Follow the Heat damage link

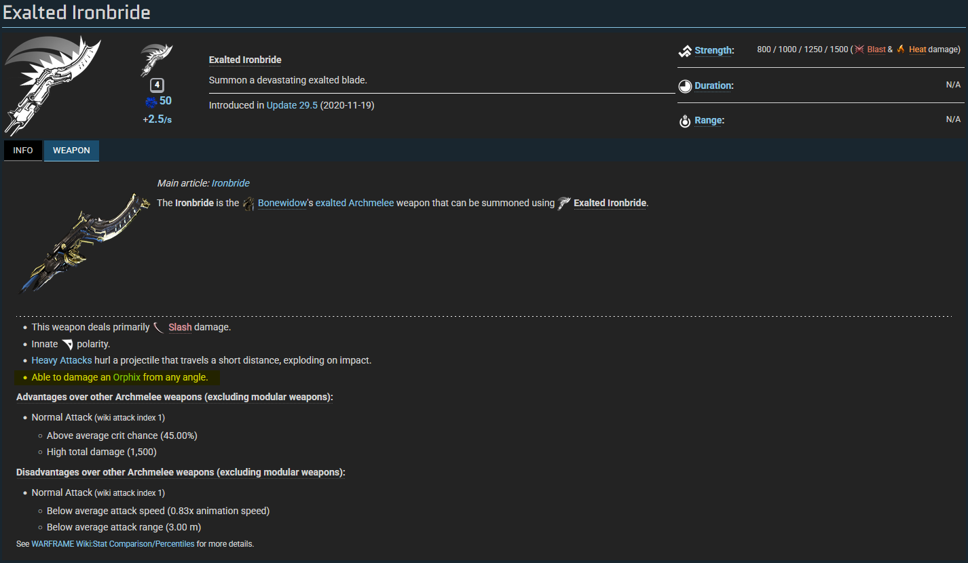[x=918, y=50]
